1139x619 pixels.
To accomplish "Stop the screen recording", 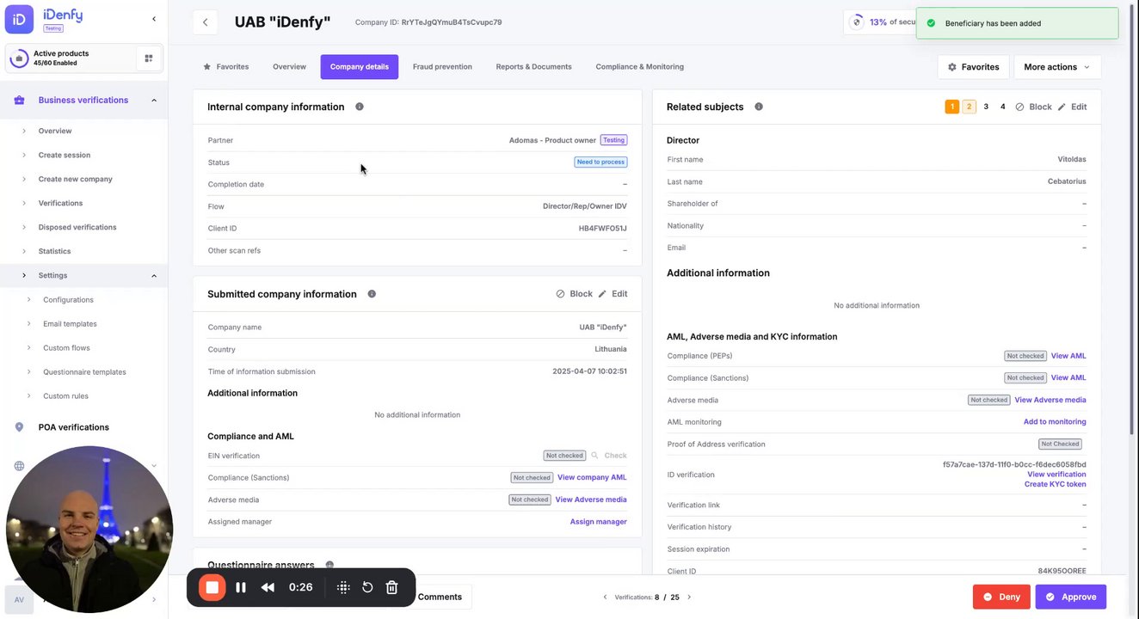I will tap(212, 588).
